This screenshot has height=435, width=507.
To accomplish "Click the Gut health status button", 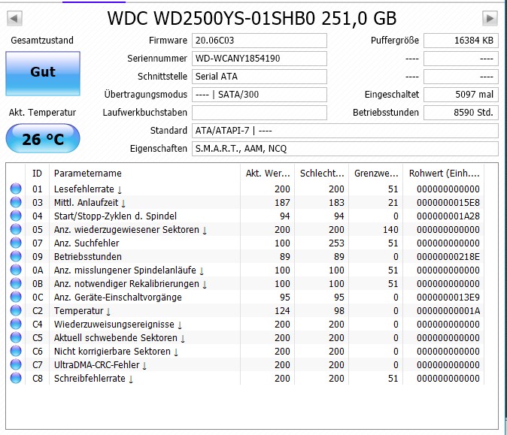I will (x=43, y=74).
